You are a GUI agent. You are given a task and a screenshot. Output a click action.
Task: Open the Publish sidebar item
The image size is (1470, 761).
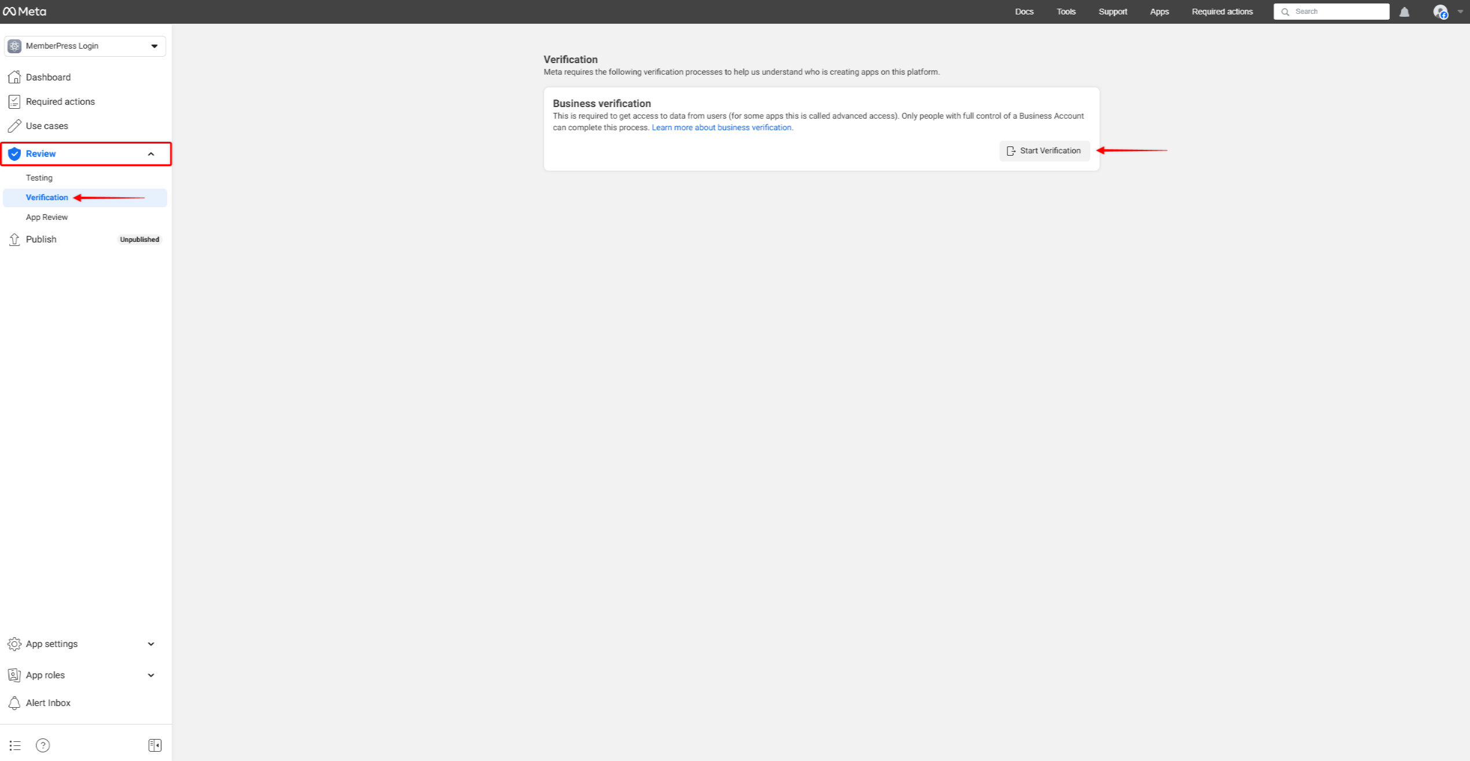[x=41, y=240]
